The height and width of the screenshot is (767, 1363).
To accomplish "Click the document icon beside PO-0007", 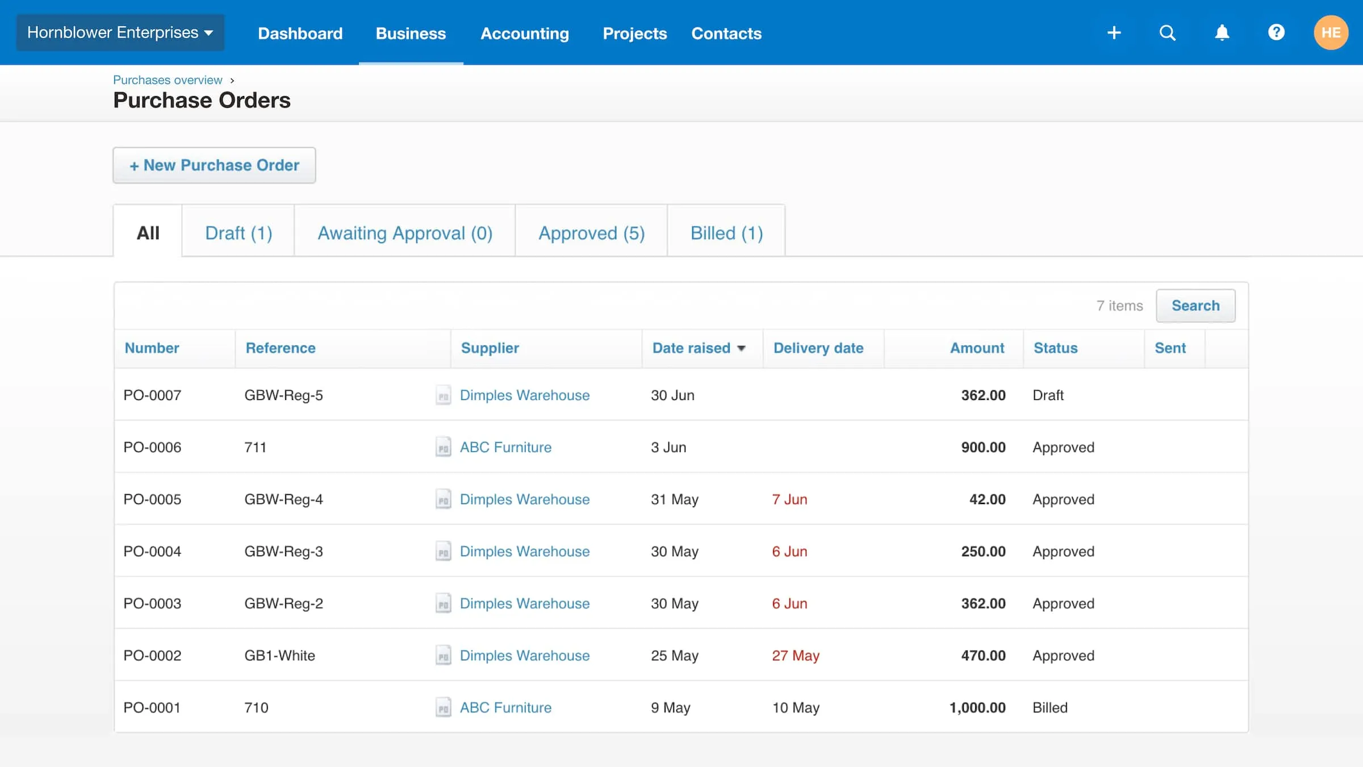I will coord(444,395).
